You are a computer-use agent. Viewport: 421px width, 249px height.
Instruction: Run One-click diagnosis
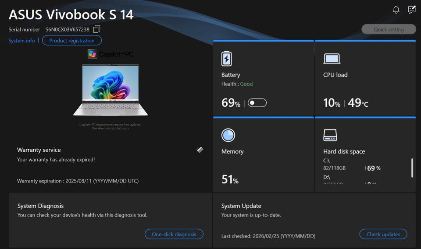(174, 234)
